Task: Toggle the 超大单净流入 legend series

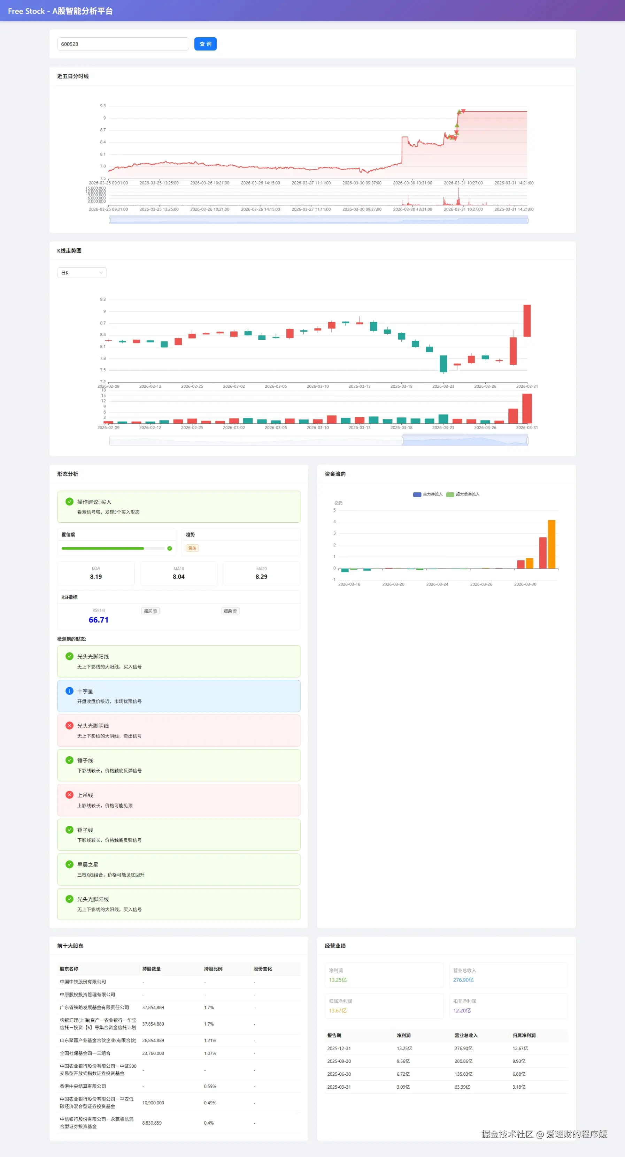Action: pos(463,494)
